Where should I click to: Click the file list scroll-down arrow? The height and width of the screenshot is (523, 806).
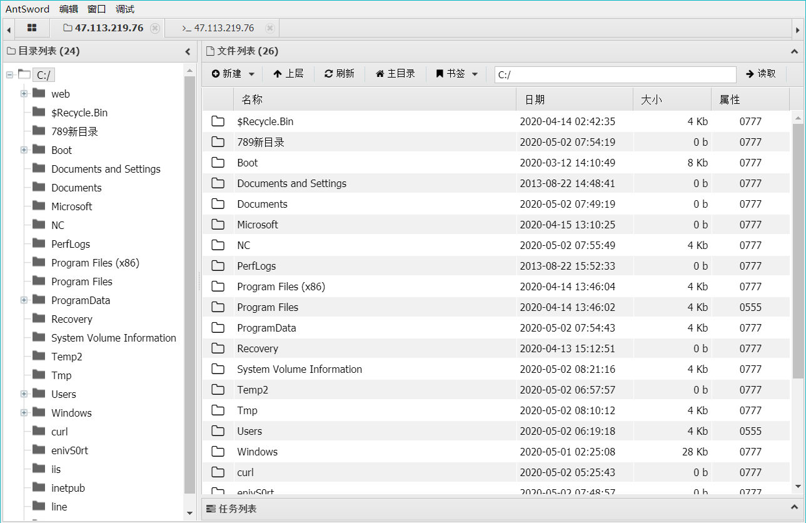[798, 486]
